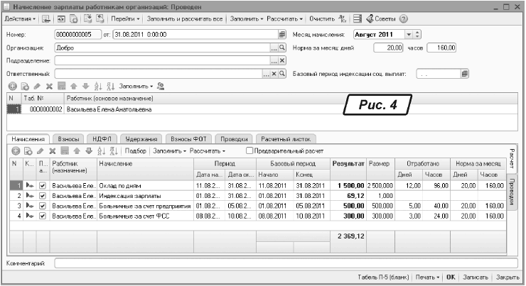
Task: Expand the Месяц начисления dropdown
Action: point(408,34)
